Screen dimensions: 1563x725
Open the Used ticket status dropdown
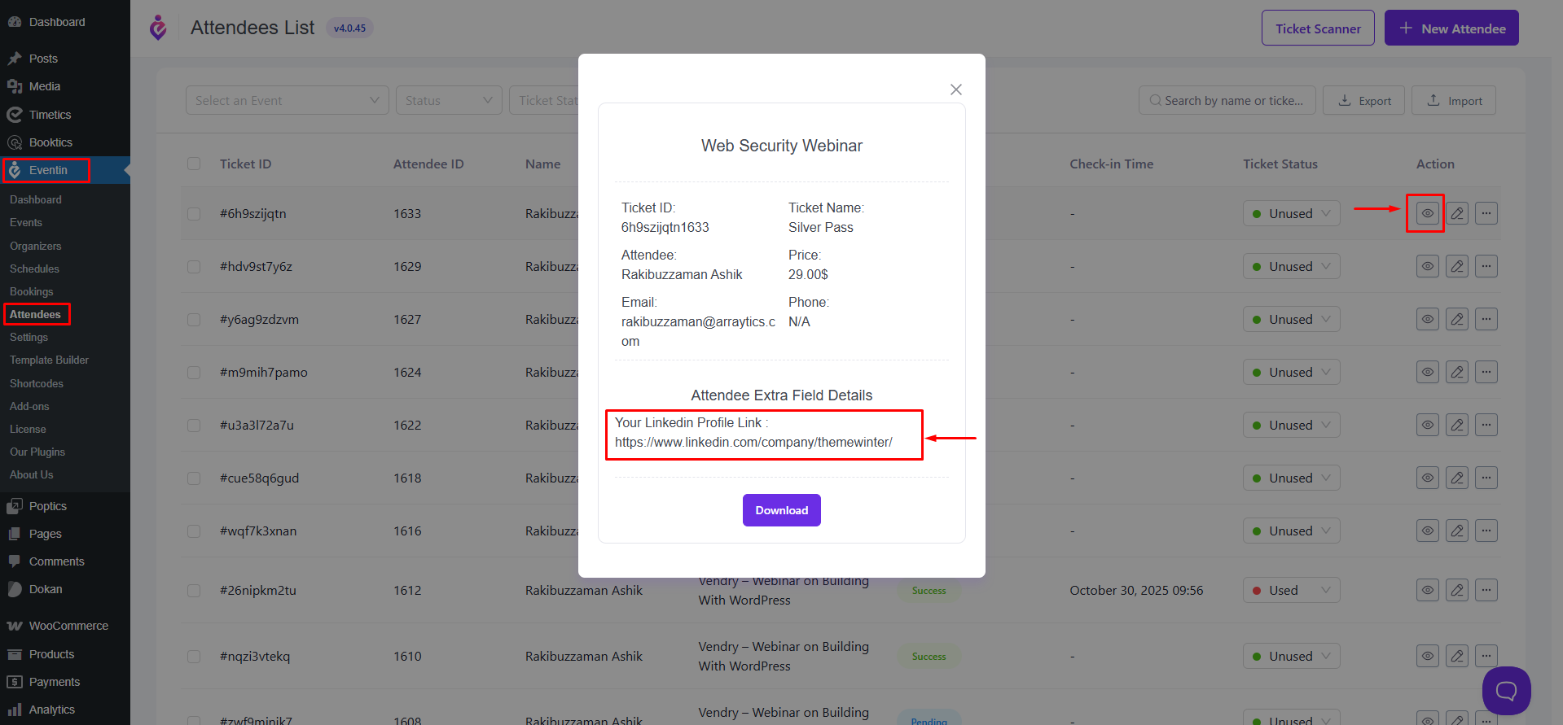pos(1291,590)
